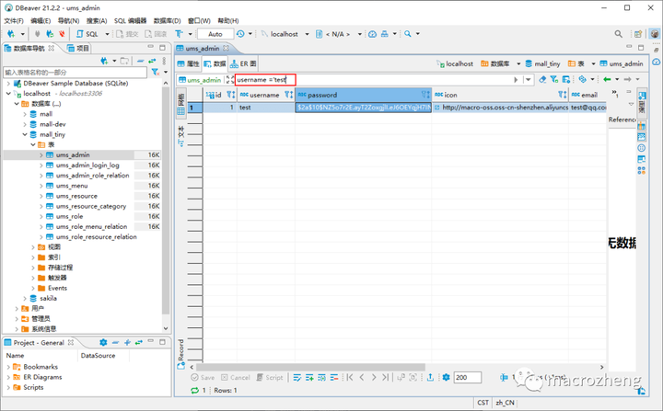Open the 数据库(D) menu
Screen dimensions: 663x411
(x=167, y=21)
